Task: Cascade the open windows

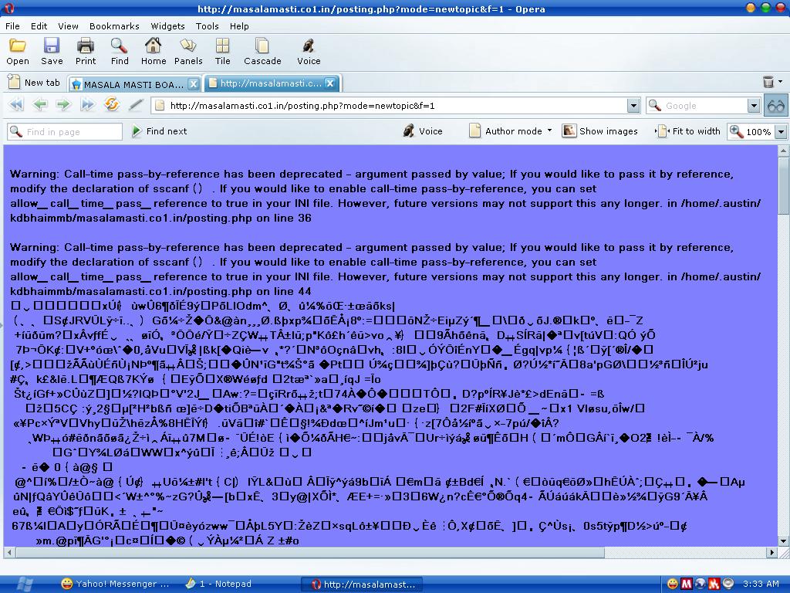Action: click(262, 52)
